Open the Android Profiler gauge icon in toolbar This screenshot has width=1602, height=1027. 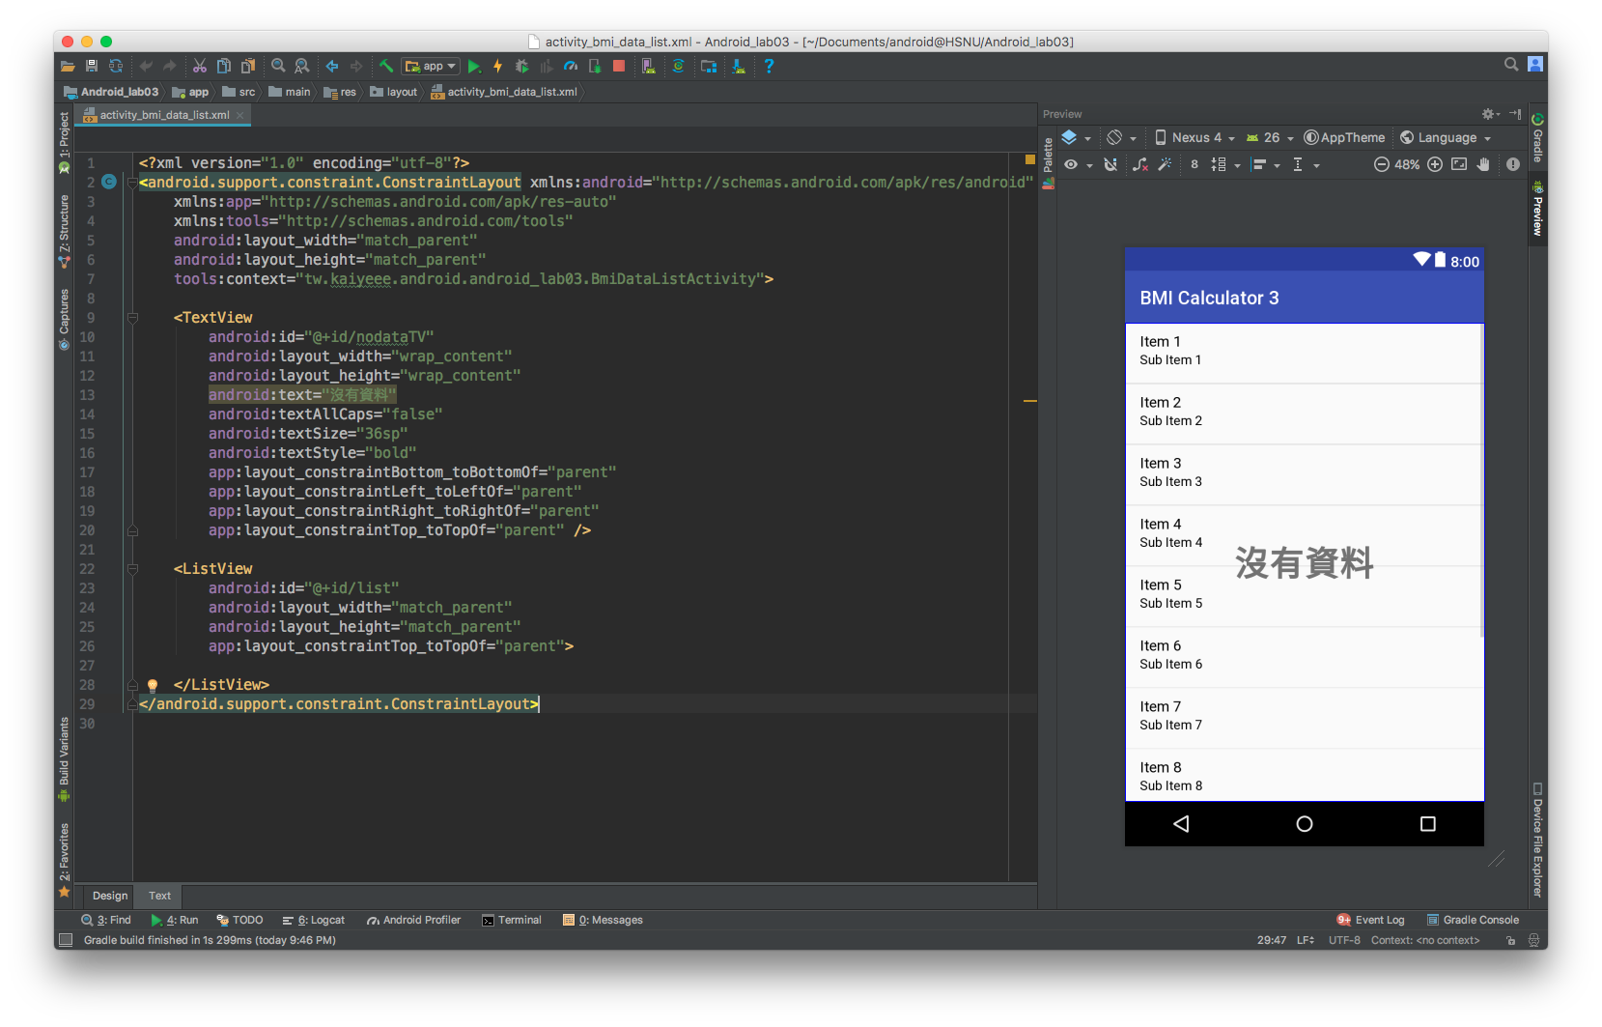[571, 67]
